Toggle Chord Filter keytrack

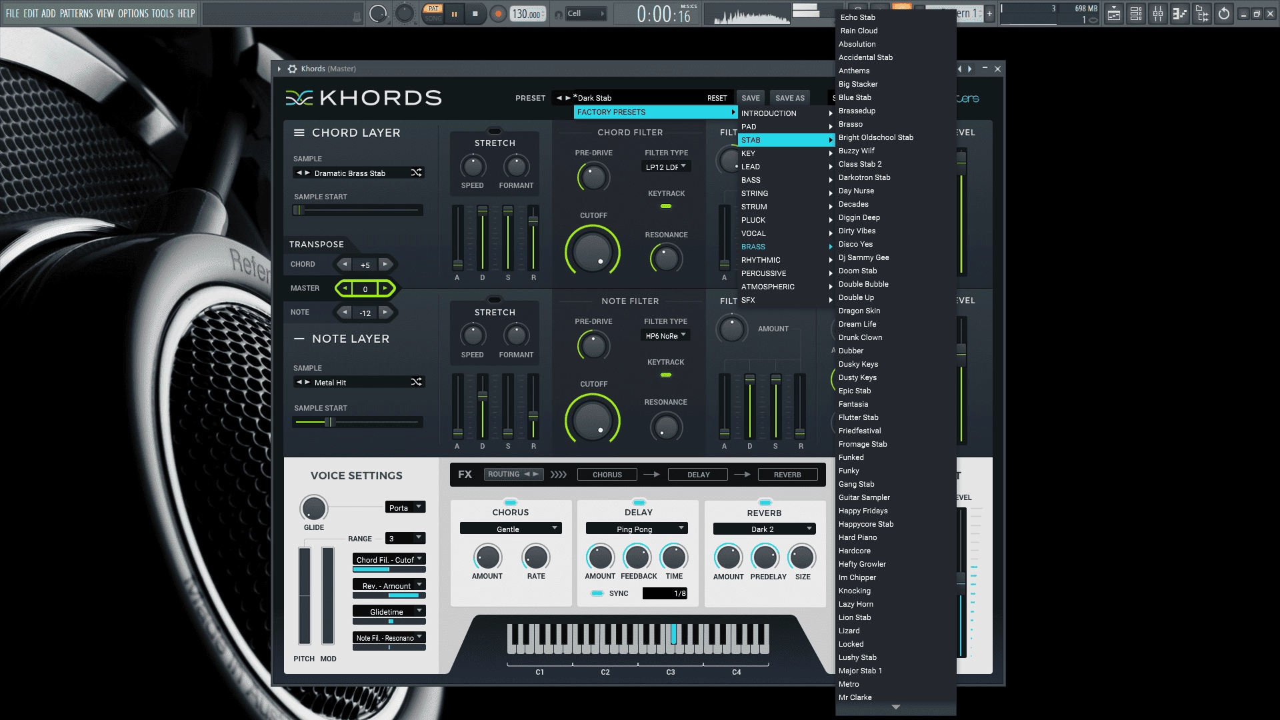coord(665,207)
